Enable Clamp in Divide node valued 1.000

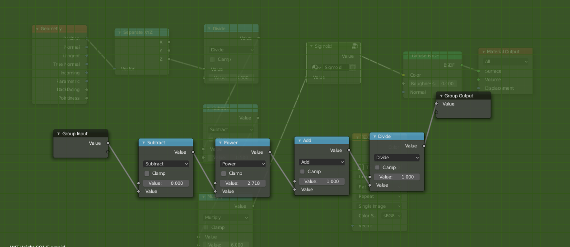coord(378,168)
